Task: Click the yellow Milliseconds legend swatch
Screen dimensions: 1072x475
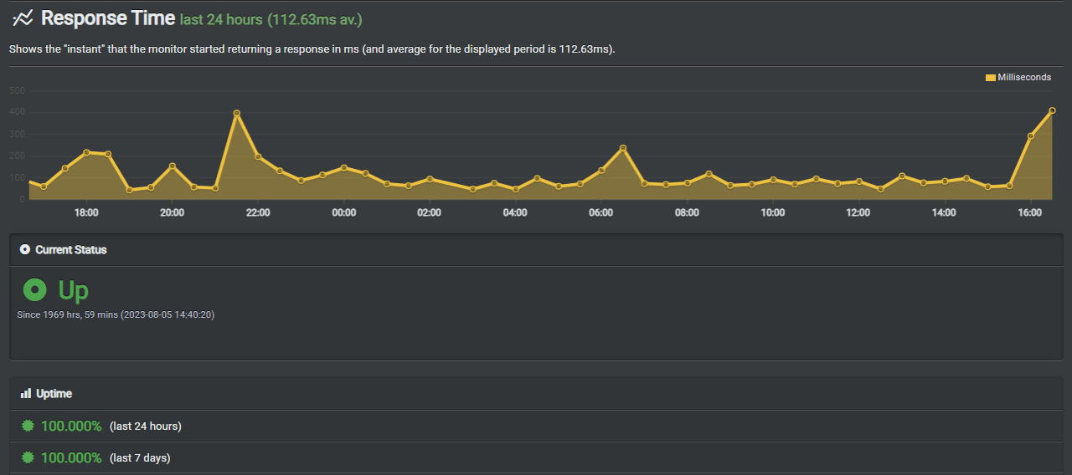Action: click(x=990, y=78)
